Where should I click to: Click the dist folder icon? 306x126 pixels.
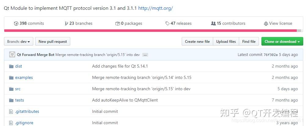(11, 66)
